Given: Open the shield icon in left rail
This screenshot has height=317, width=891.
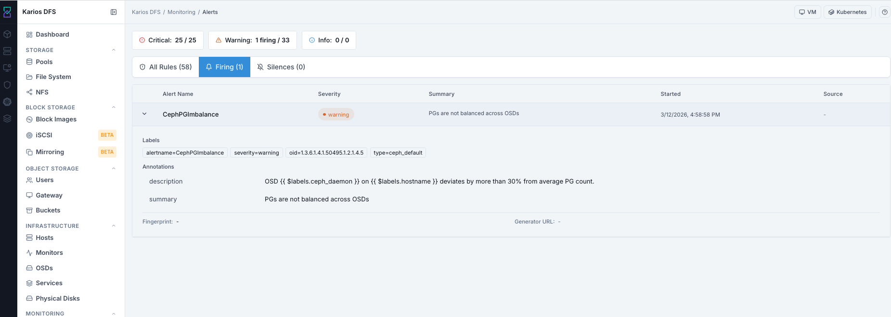Looking at the screenshot, I should (x=7, y=85).
